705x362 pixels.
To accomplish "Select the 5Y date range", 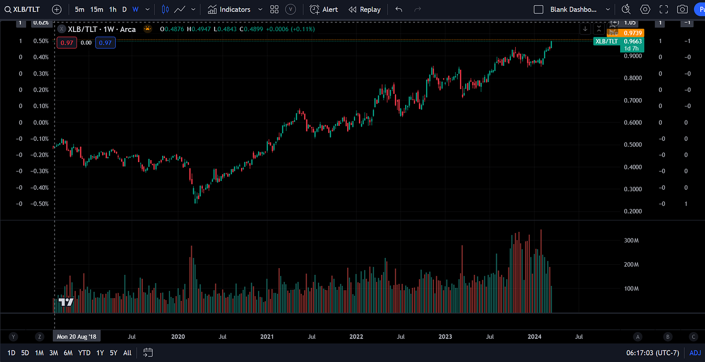I will [113, 353].
